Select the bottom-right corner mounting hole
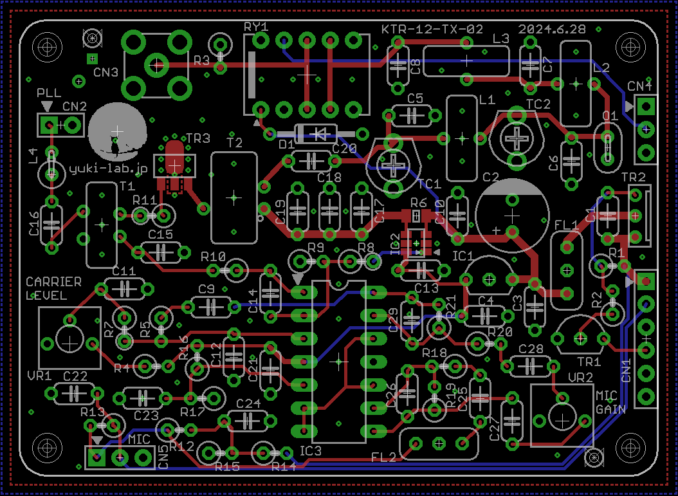 pos(630,448)
